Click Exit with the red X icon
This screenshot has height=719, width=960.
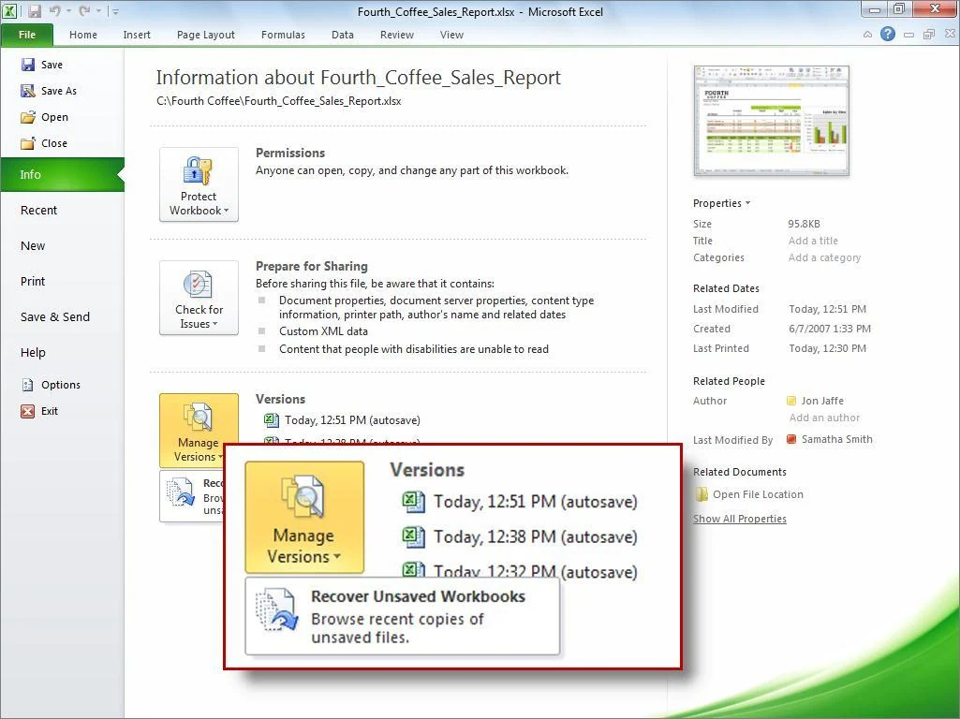click(x=39, y=411)
